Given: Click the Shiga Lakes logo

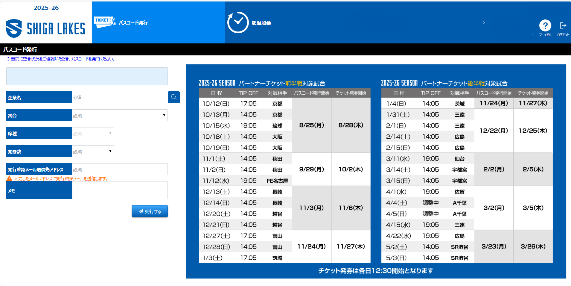Looking at the screenshot, I should pos(45,28).
